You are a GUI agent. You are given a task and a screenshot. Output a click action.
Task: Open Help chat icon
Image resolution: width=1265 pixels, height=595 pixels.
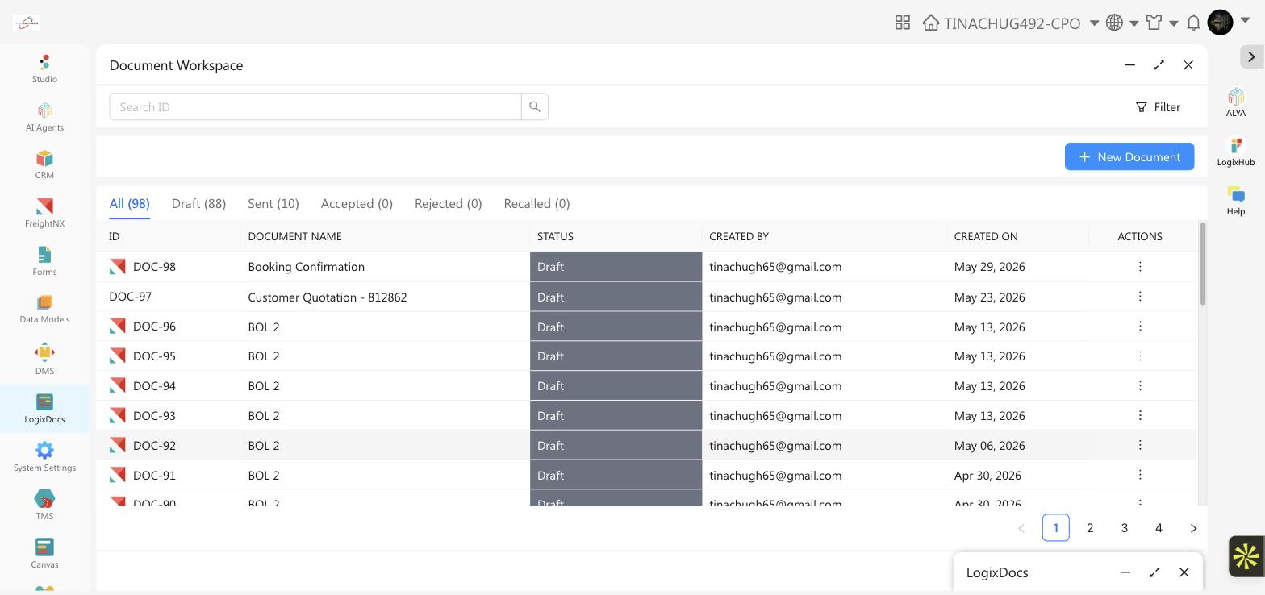click(1236, 201)
